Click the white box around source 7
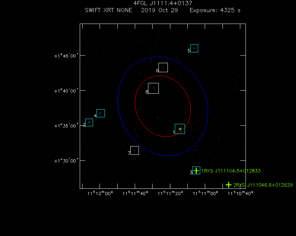This screenshot has height=236, width=296. pyautogui.click(x=135, y=150)
